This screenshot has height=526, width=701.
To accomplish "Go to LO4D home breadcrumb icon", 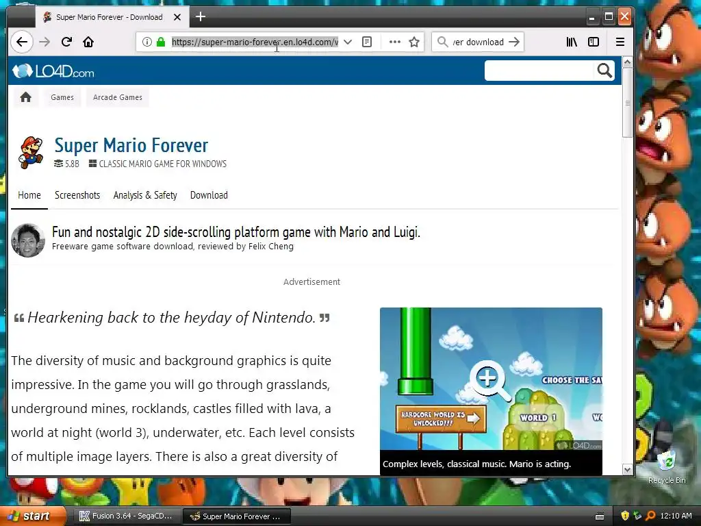I will pos(26,97).
